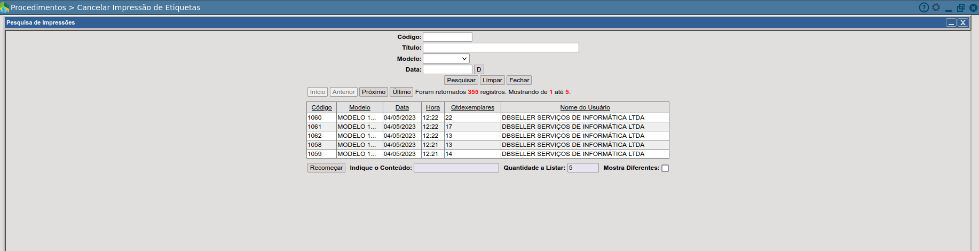Go to next page with Próximo
The image size is (979, 251).
pyautogui.click(x=373, y=92)
